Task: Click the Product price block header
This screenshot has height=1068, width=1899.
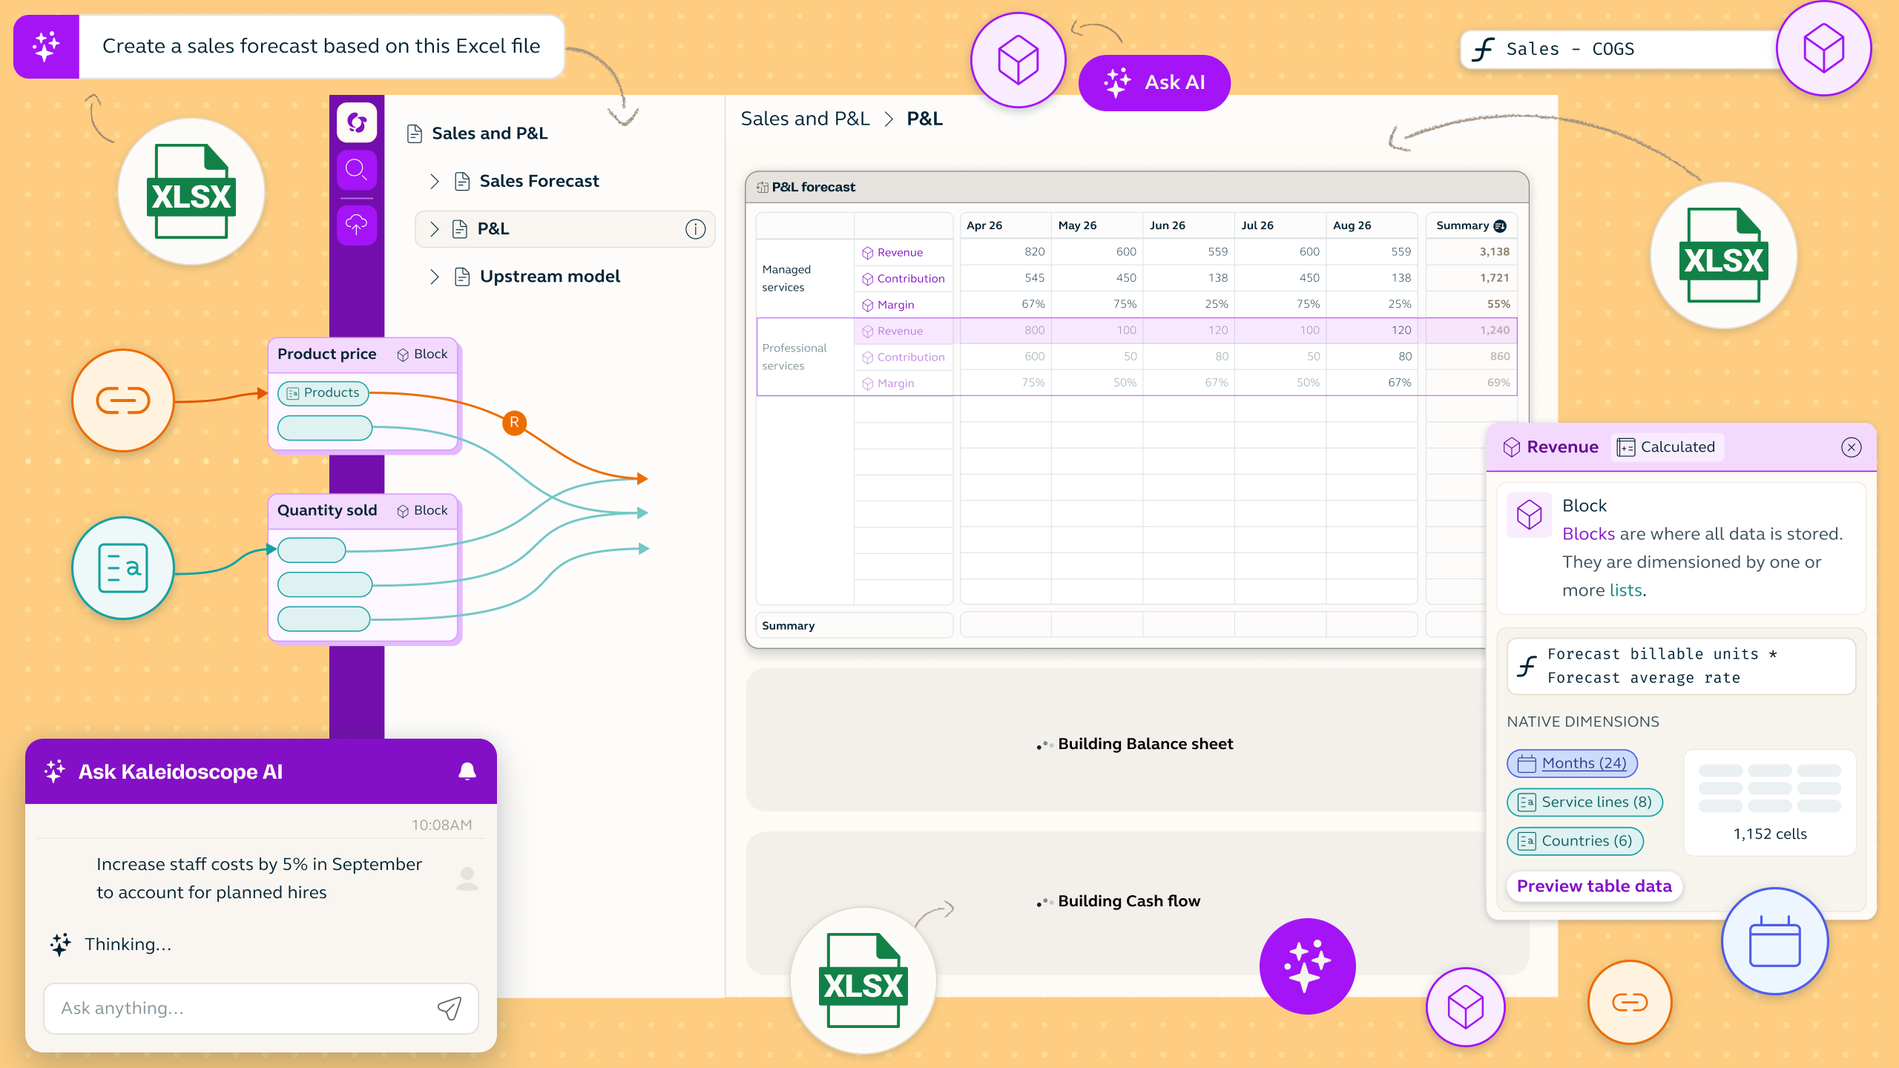Action: [363, 355]
